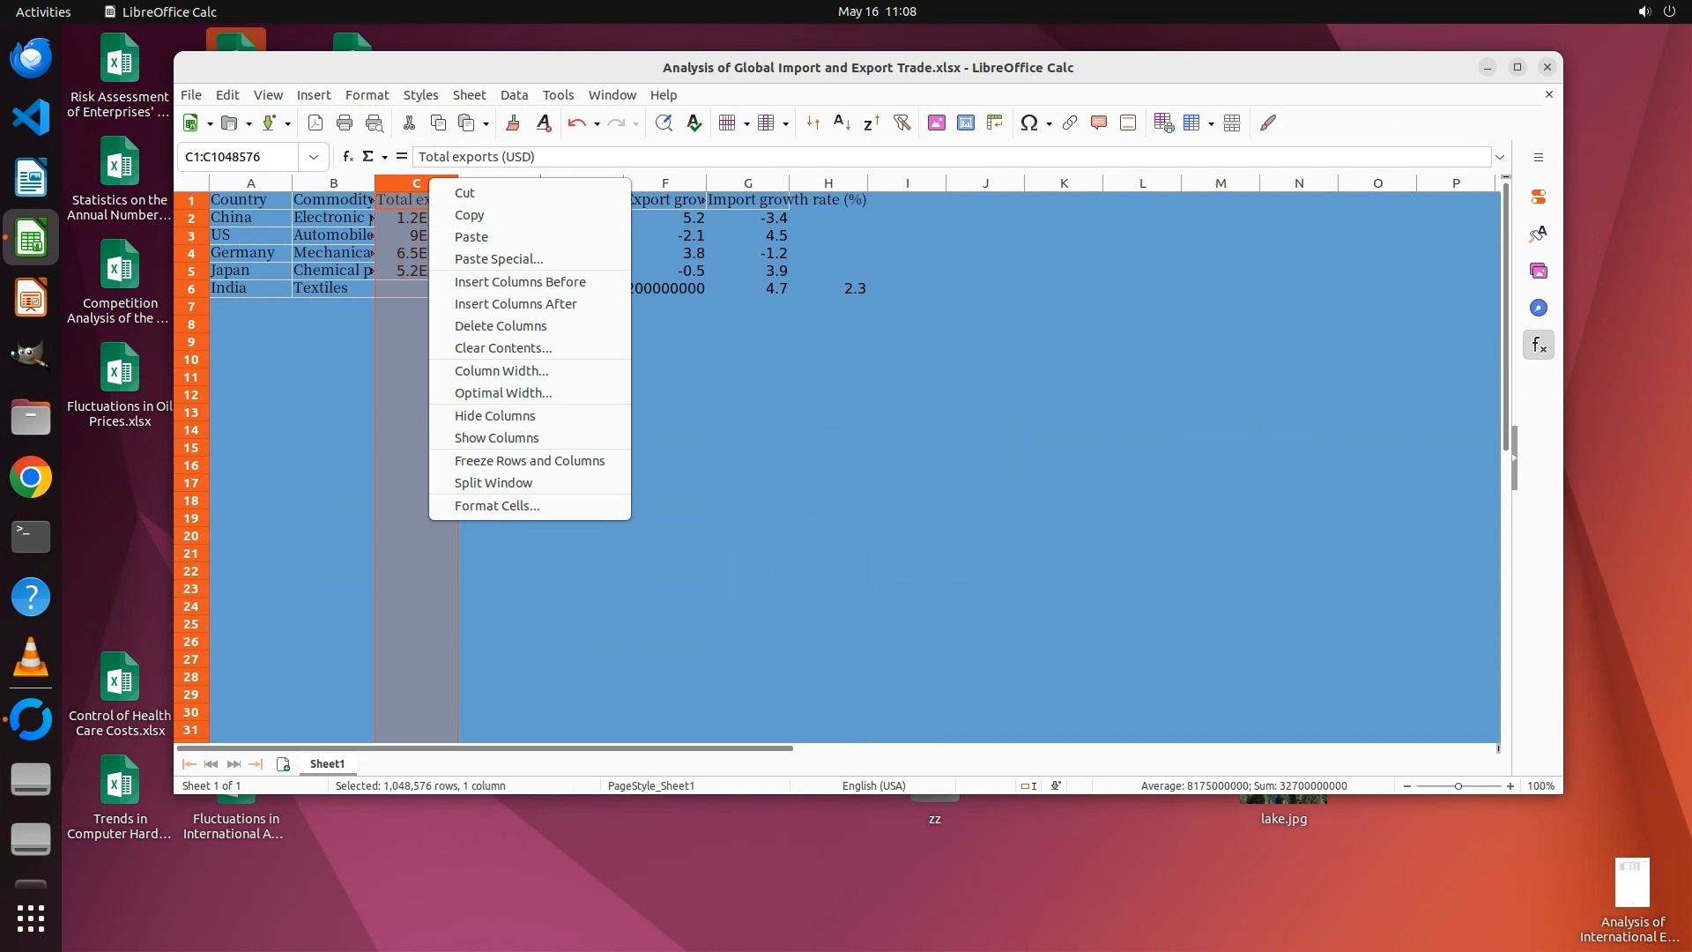Click the AutoFilter toolbar icon
Screen dimensions: 1692x952
click(x=902, y=123)
